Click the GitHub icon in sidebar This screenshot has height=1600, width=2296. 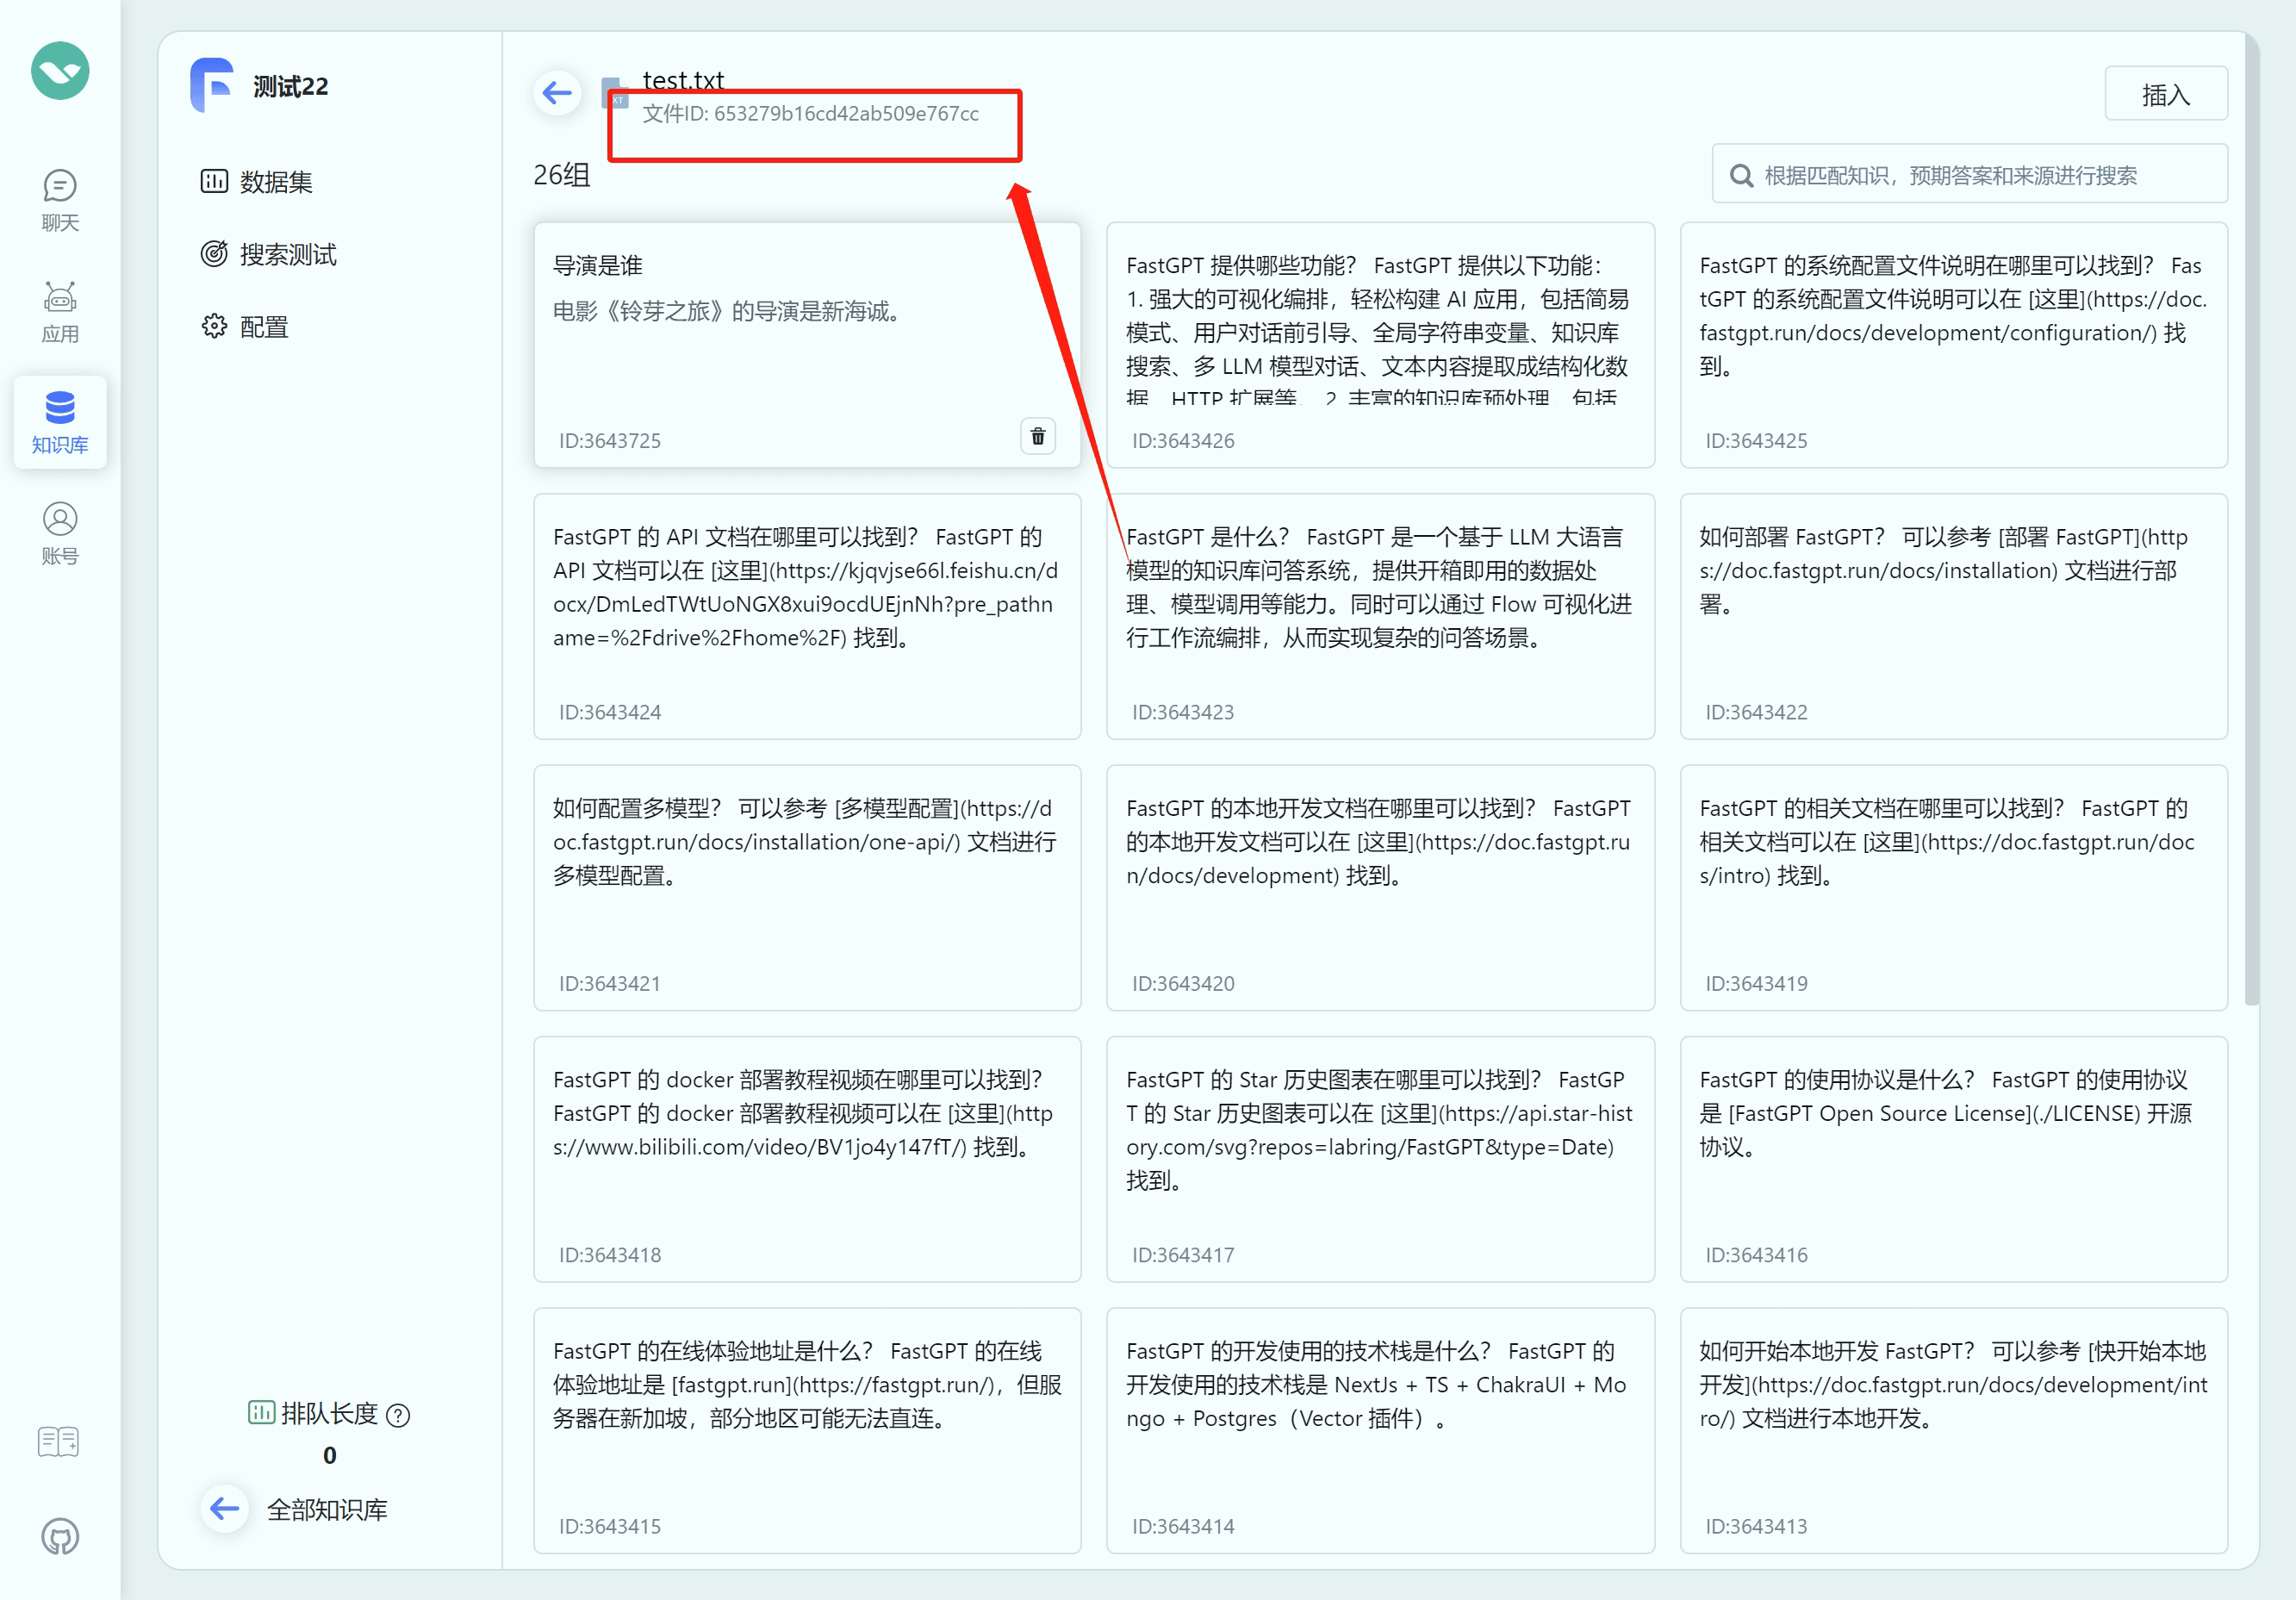60,1536
